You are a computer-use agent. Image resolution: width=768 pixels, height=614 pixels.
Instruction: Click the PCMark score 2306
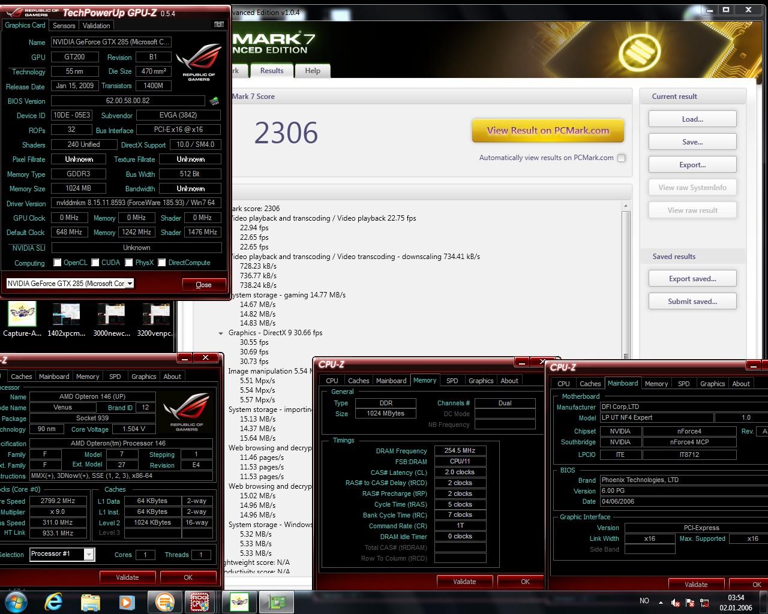coord(286,133)
